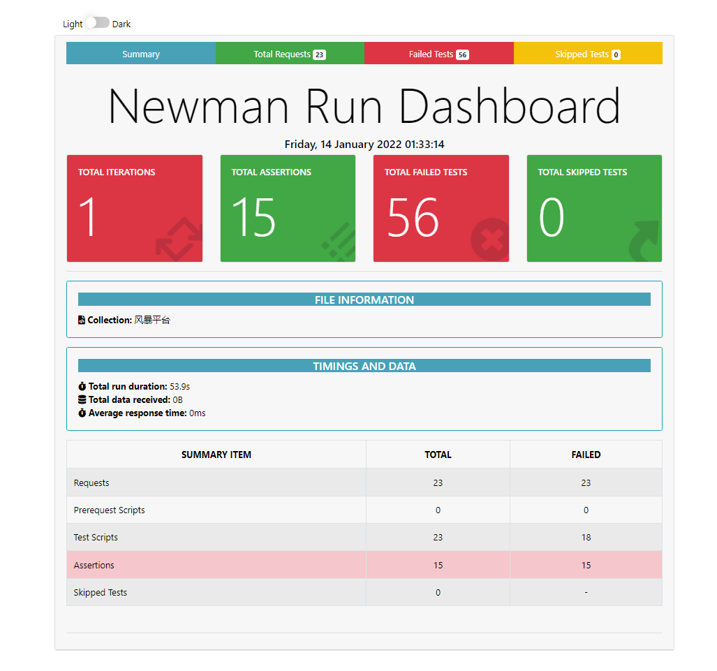This screenshot has height=671, width=717.
Task: Click the skipped tests curved arrow icon
Action: [x=645, y=241]
